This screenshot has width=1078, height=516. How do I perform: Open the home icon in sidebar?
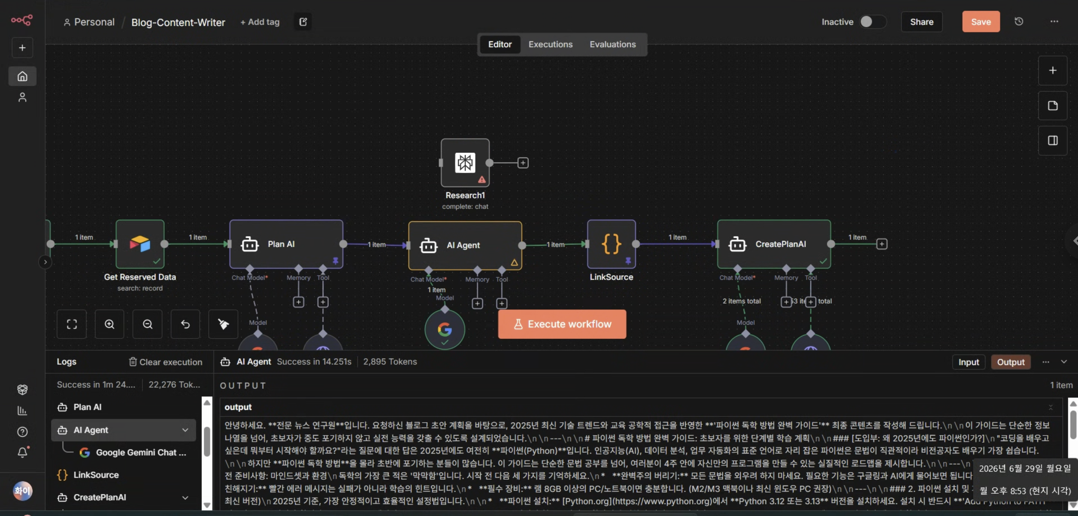(x=22, y=76)
